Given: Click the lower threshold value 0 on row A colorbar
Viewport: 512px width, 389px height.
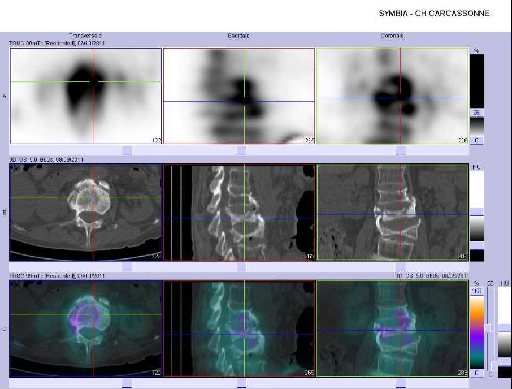Looking at the screenshot, I should click(476, 140).
